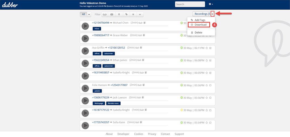Screen dimensions: 290x137
Task: Tick the Jack Lawson recording checkbox
Action: coord(210,98)
